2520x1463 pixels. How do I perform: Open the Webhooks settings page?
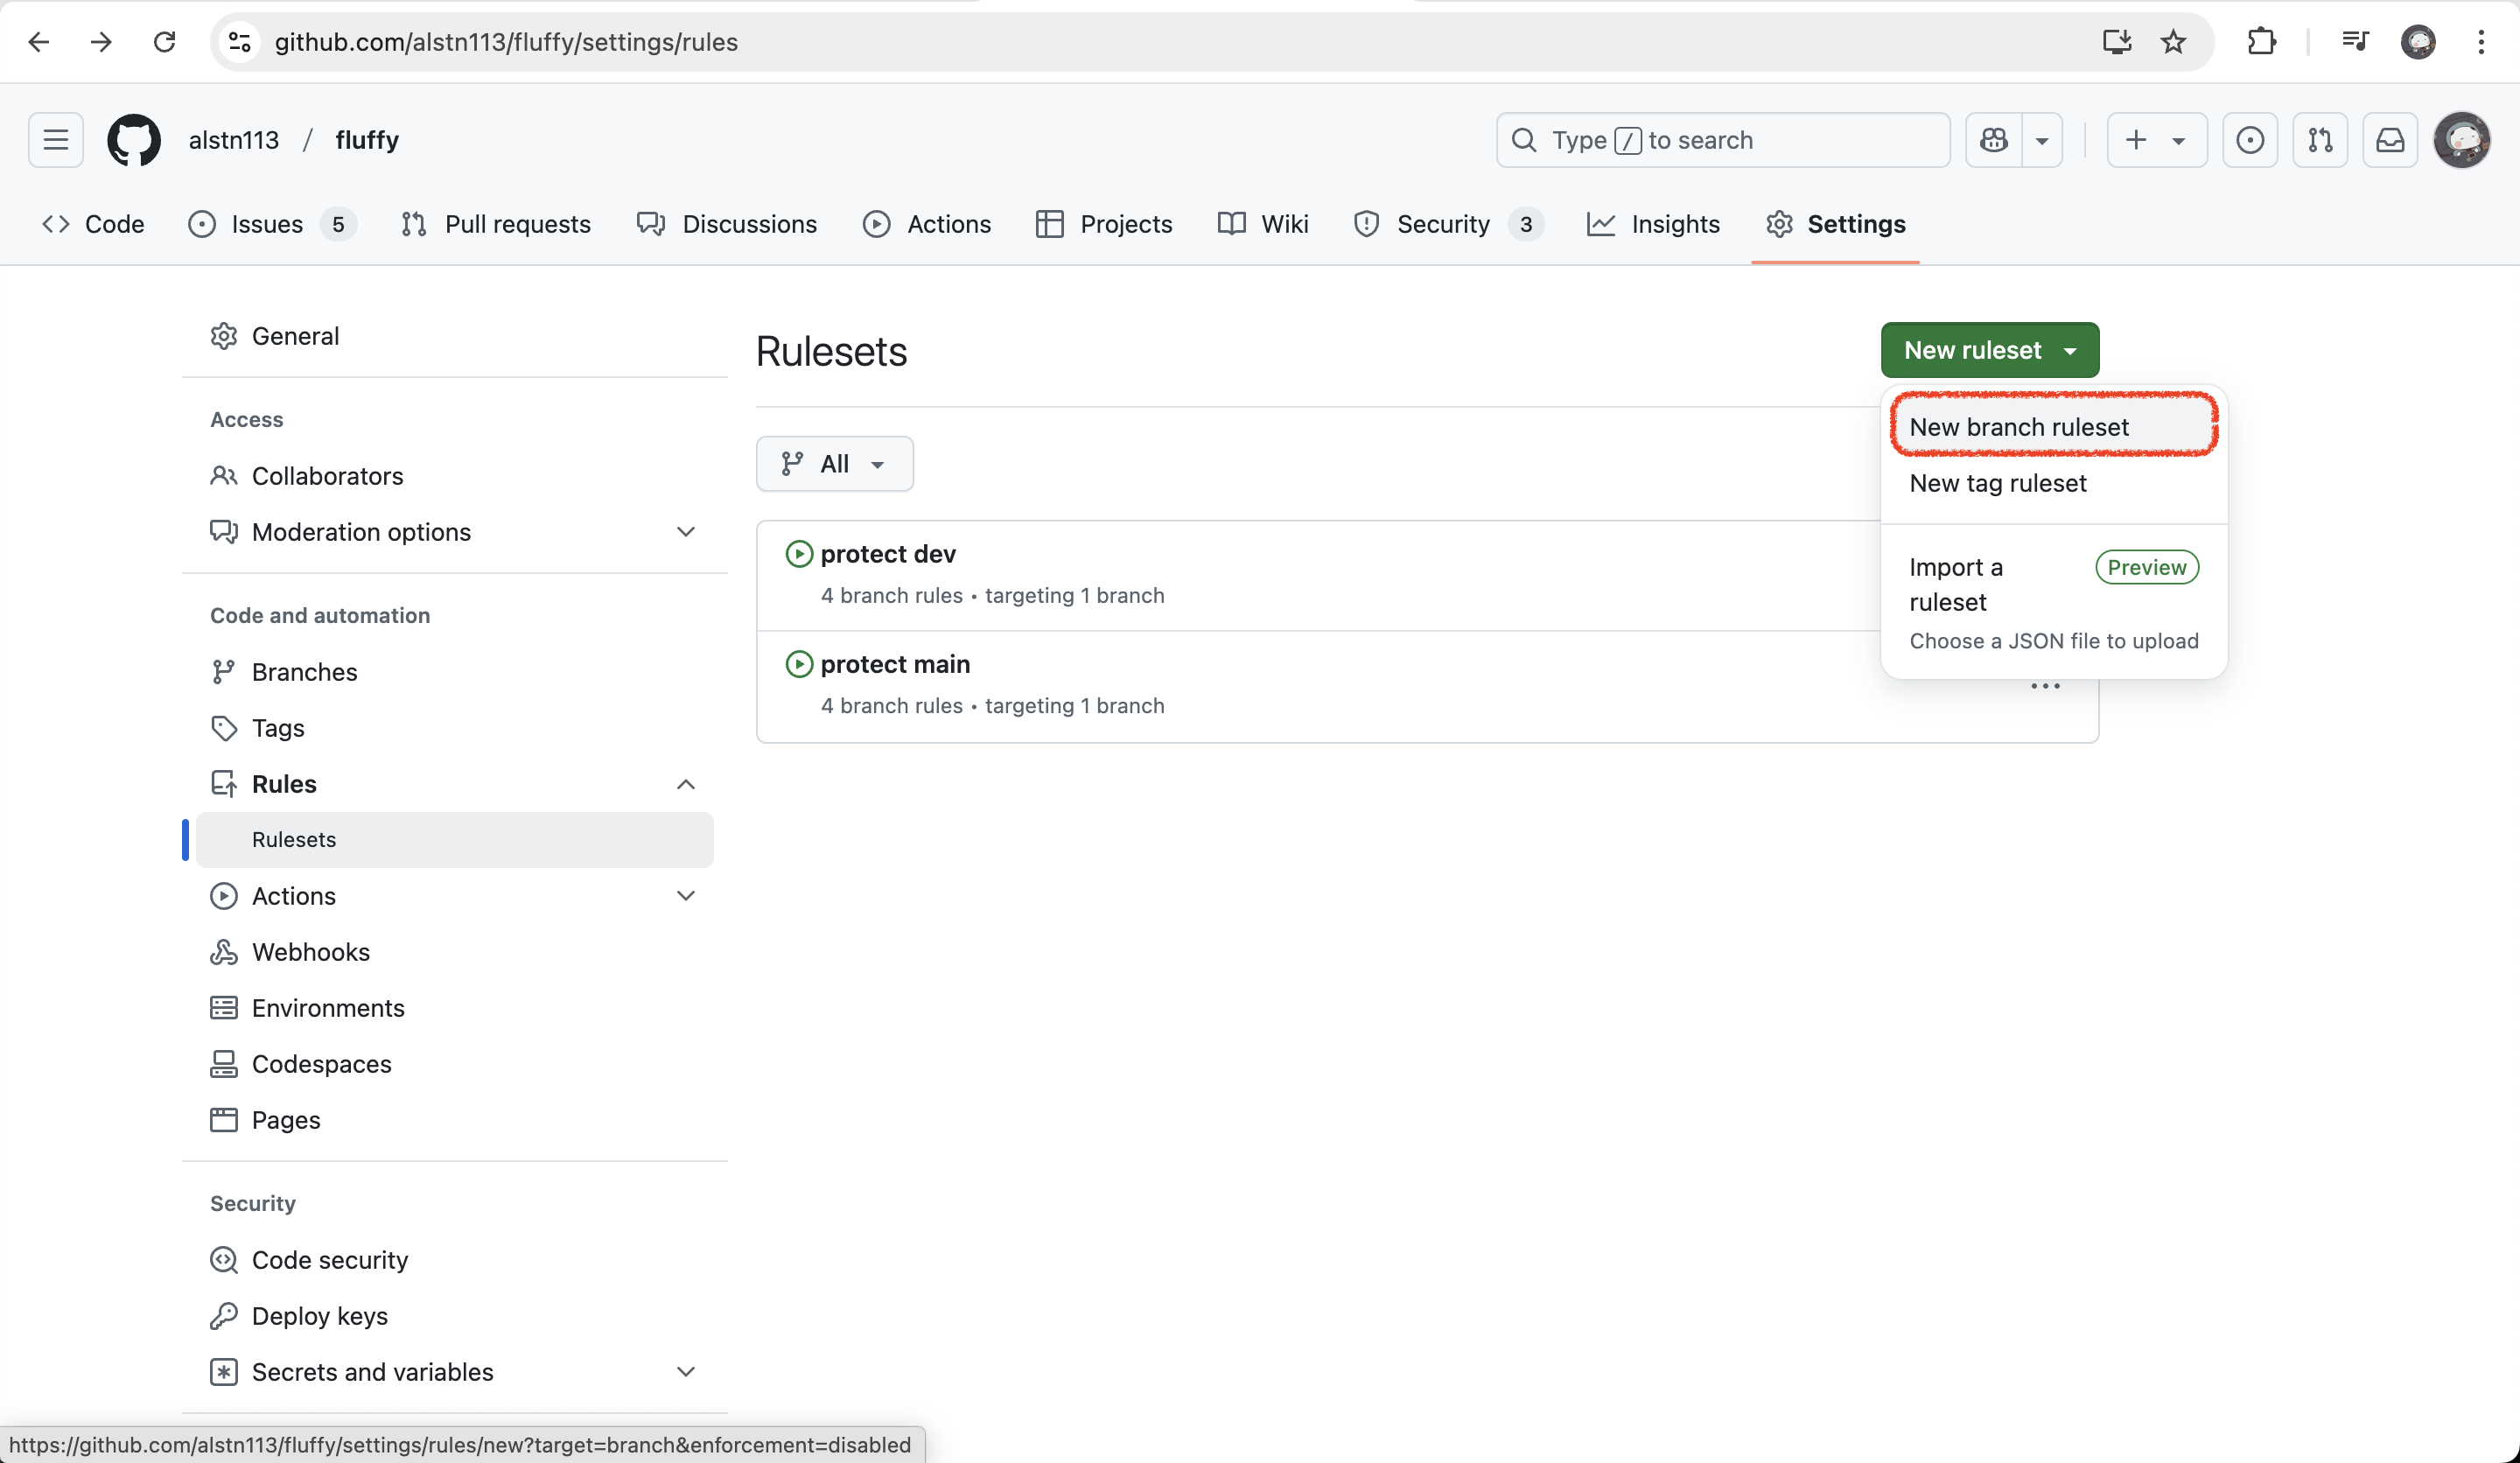[x=310, y=952]
